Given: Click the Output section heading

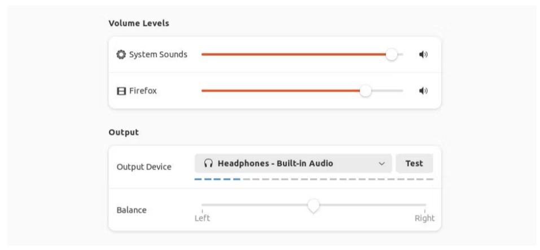Looking at the screenshot, I should (x=124, y=132).
